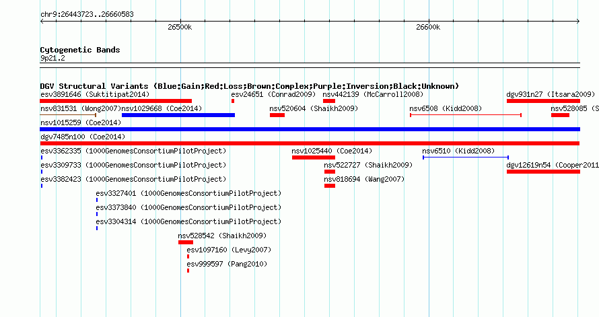
Task: Select the red dgv931n27 loss bar
Action: click(543, 101)
